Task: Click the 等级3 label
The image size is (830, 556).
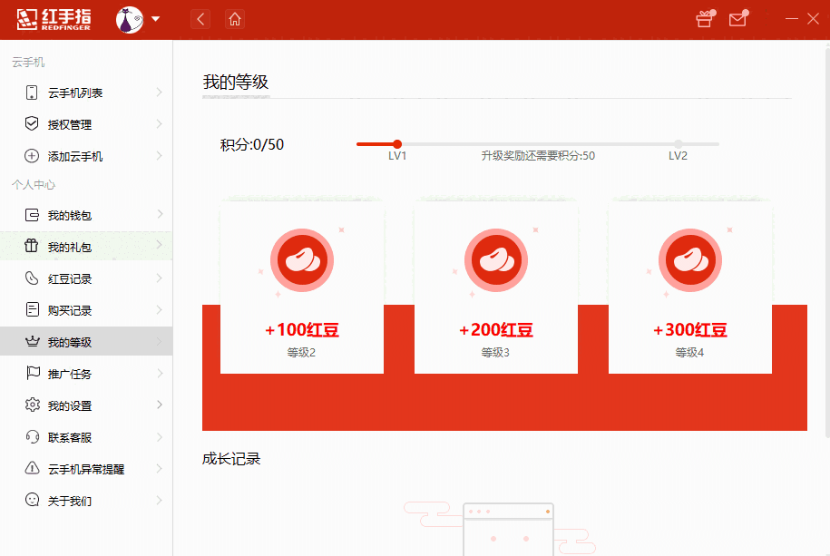Action: 495,353
